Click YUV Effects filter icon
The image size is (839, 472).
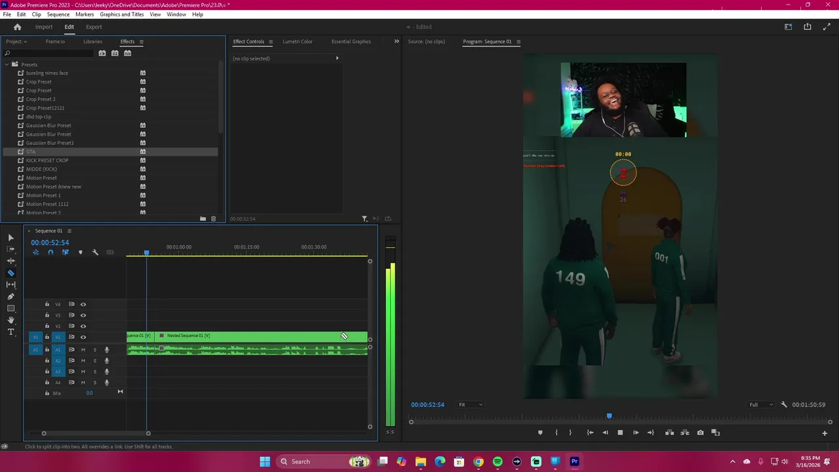point(128,53)
